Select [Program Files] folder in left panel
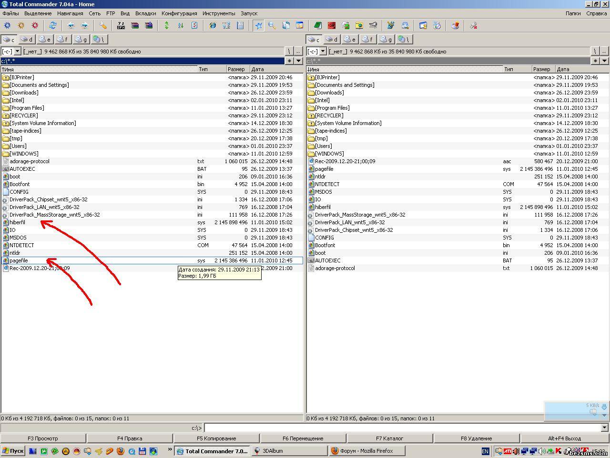Screen dimensions: 610x458 click(x=152, y=108)
